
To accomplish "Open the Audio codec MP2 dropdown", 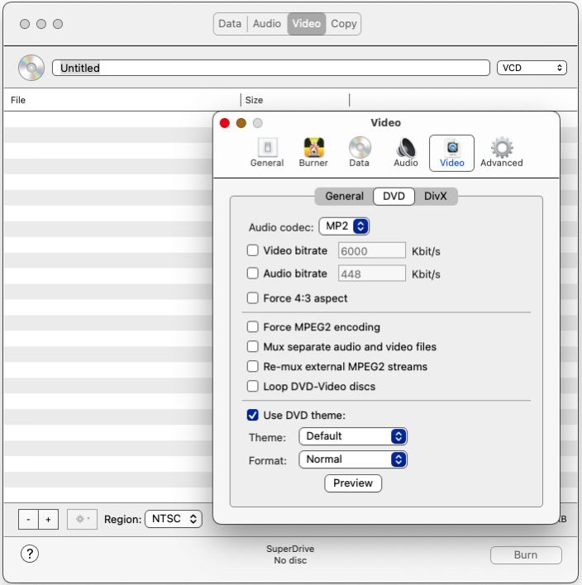I will pyautogui.click(x=344, y=226).
